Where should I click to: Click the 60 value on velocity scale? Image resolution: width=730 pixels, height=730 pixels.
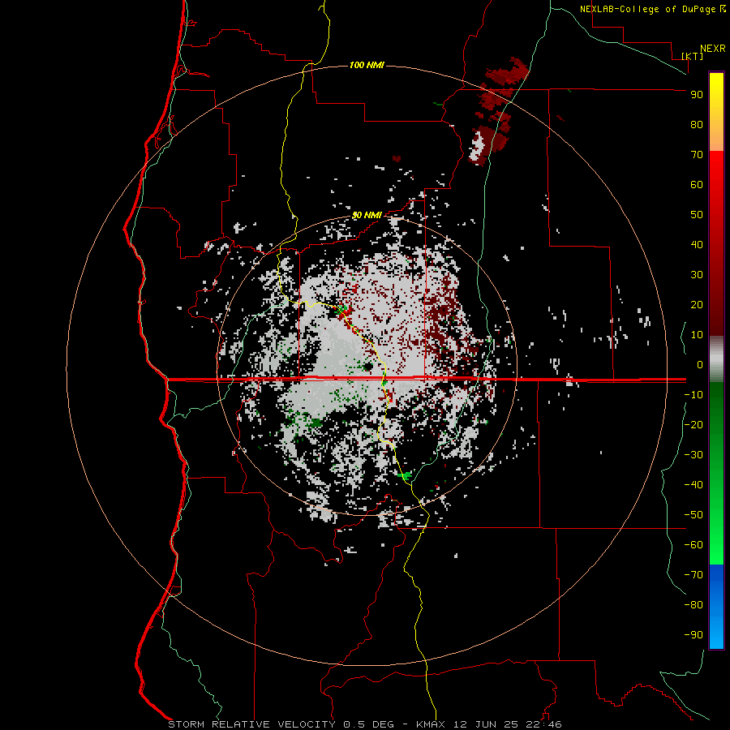pyautogui.click(x=697, y=184)
